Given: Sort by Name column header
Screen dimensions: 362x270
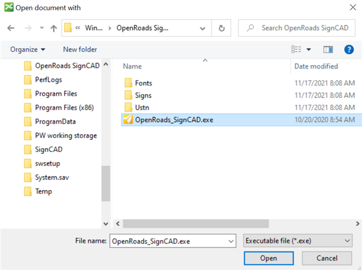Looking at the screenshot, I should tap(133, 66).
